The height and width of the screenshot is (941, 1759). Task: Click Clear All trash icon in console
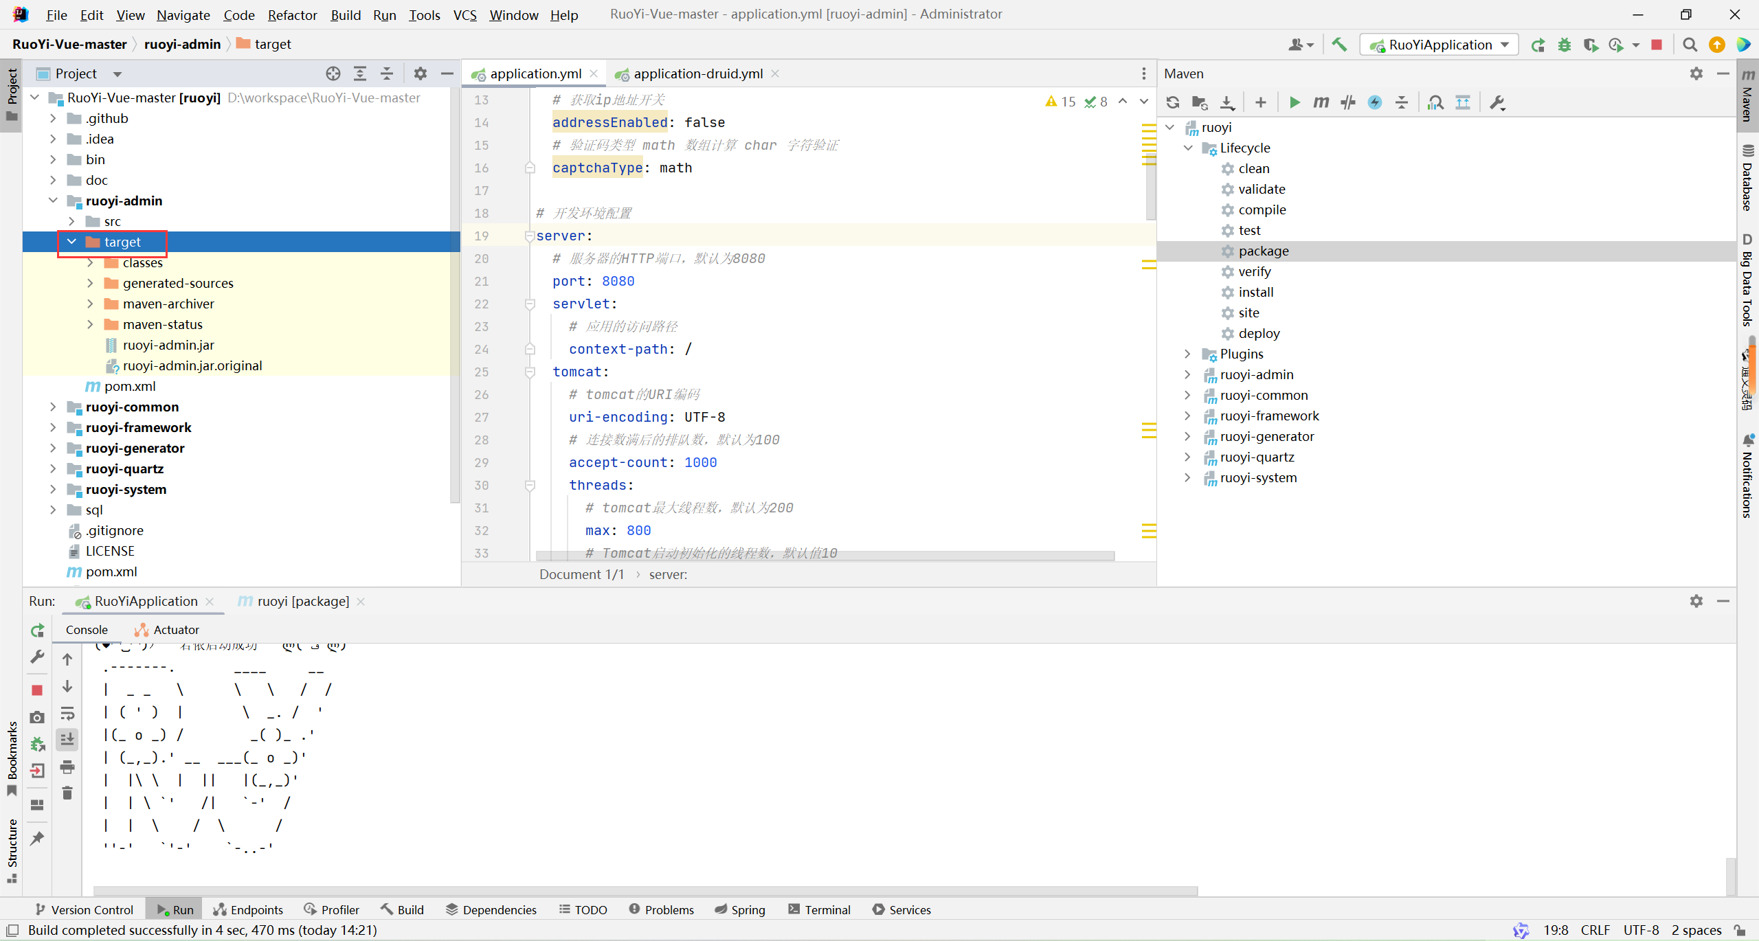(x=67, y=793)
